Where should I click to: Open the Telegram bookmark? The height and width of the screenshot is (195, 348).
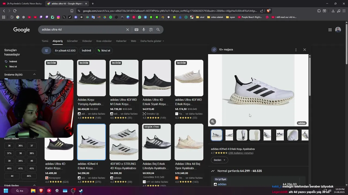tap(145, 17)
